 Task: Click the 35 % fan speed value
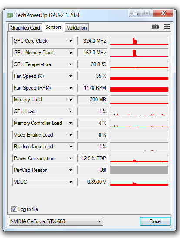93,76
